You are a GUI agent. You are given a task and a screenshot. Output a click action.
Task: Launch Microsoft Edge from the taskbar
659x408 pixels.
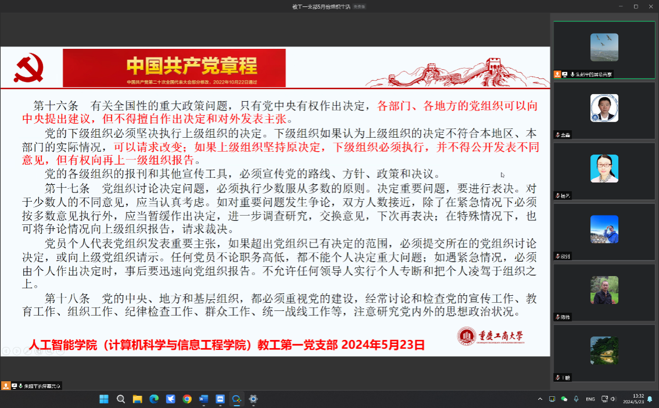click(154, 399)
